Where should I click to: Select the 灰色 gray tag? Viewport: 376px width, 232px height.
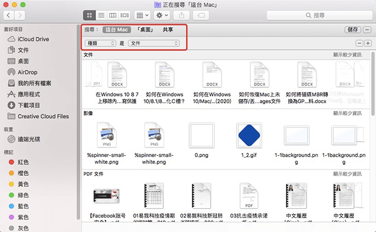[x=19, y=228]
